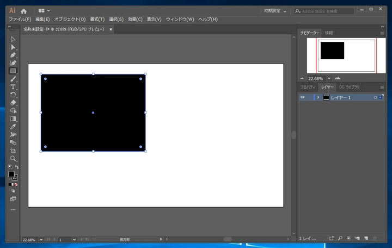The width and height of the screenshot is (392, 248).
Task: Select the Symbol Sprayer tool
Action: (13, 135)
